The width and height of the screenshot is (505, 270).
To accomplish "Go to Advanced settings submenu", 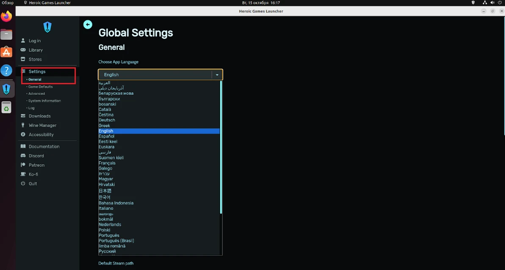I will click(x=36, y=94).
